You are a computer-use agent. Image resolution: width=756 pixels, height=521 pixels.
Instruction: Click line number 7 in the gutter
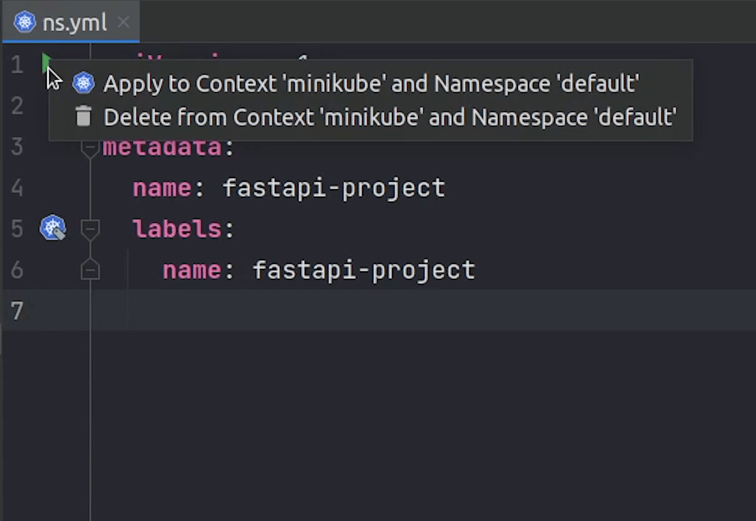17,310
